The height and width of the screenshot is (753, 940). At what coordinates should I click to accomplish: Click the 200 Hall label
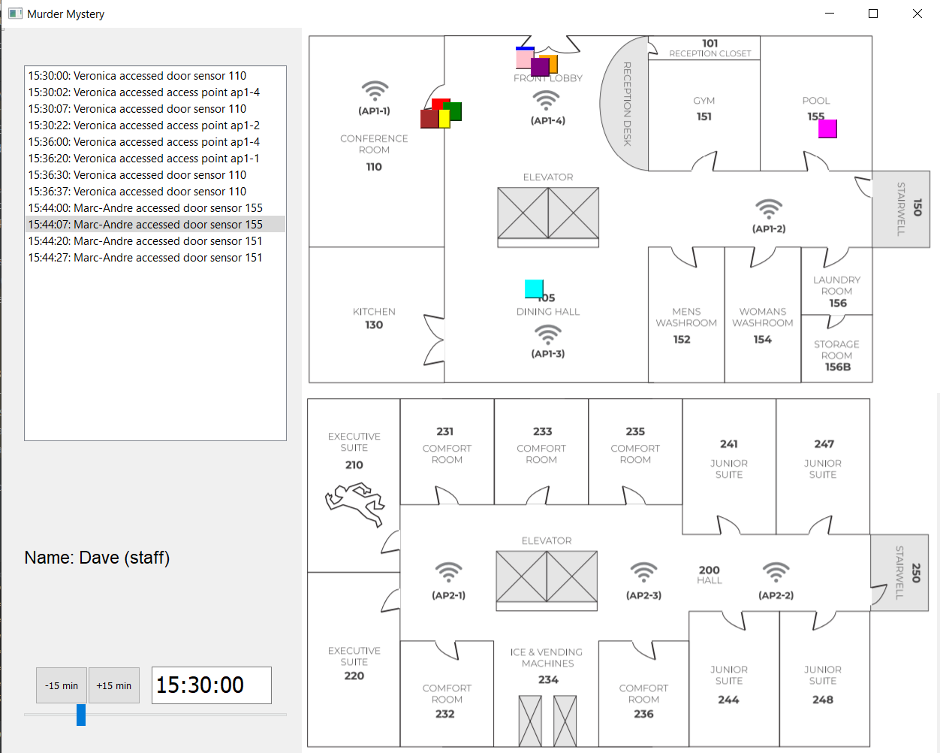710,574
